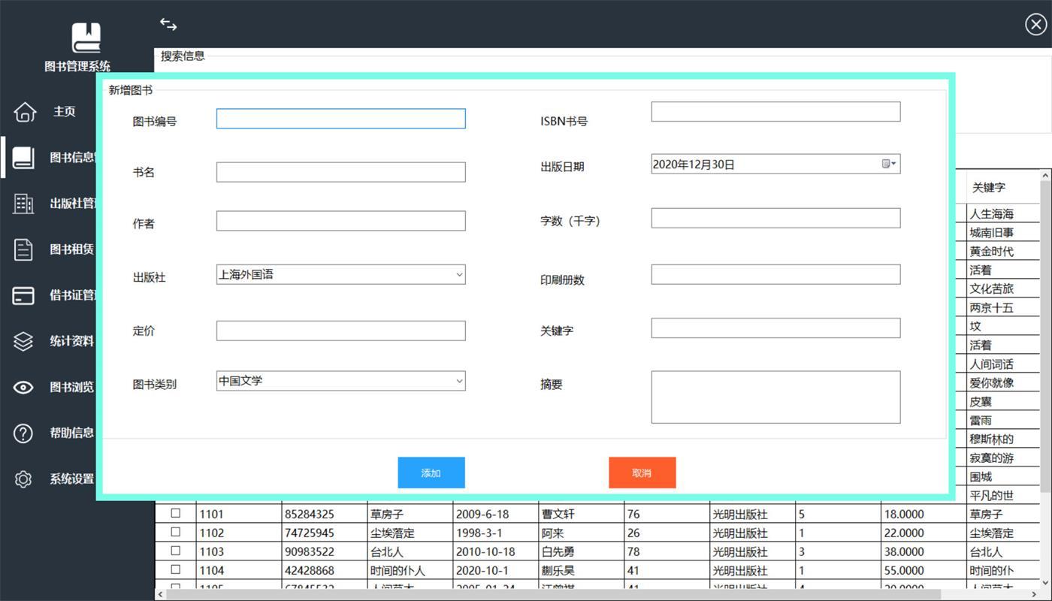
Task: Open the 出版日期 date field 2020年12月30日
Action: 775,164
